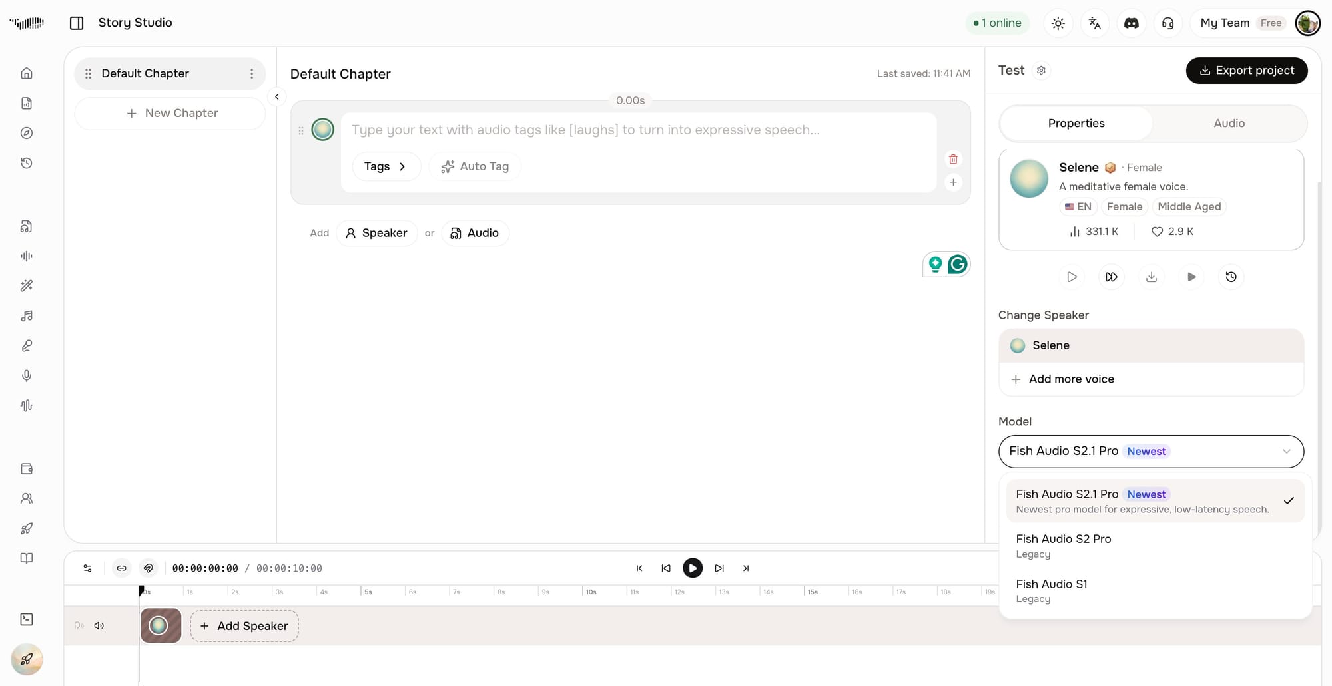Click the rocket upgrade floating button
Viewport: 1332px width, 686px height.
27,660
